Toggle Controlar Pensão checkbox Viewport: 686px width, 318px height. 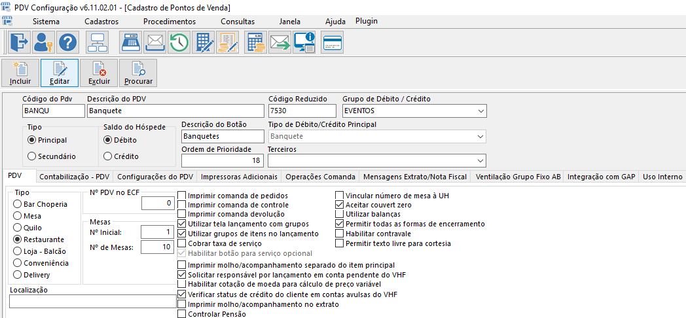(x=181, y=314)
